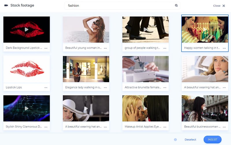Open options menu for Makeup Artist clip
This screenshot has height=145, width=231.
click(165, 127)
